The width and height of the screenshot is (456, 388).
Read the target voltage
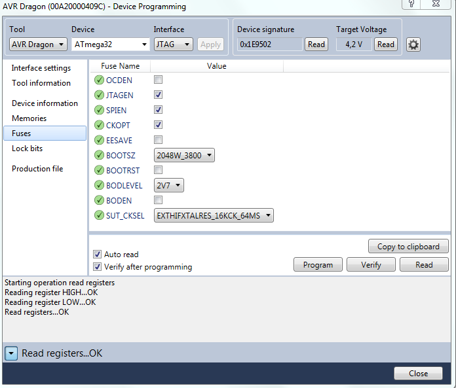pyautogui.click(x=386, y=44)
